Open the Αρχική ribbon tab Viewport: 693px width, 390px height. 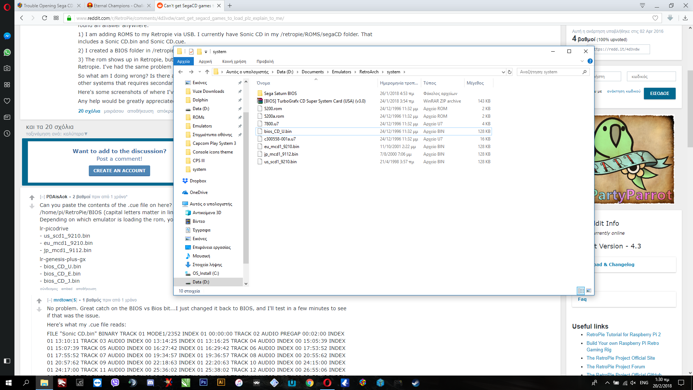(205, 61)
